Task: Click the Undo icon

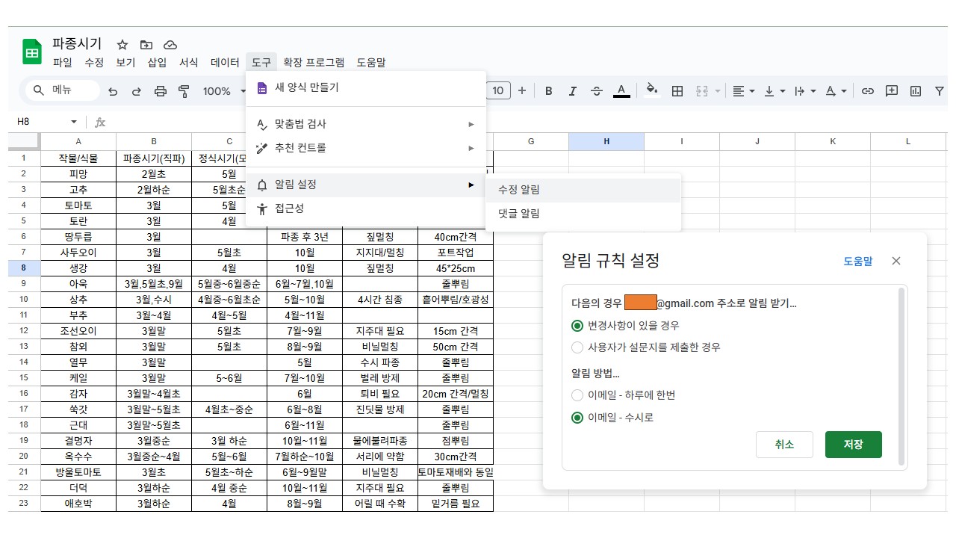Action: pos(112,90)
